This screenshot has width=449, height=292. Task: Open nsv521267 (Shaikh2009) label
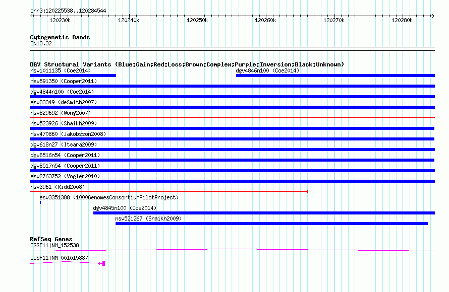pos(148,218)
